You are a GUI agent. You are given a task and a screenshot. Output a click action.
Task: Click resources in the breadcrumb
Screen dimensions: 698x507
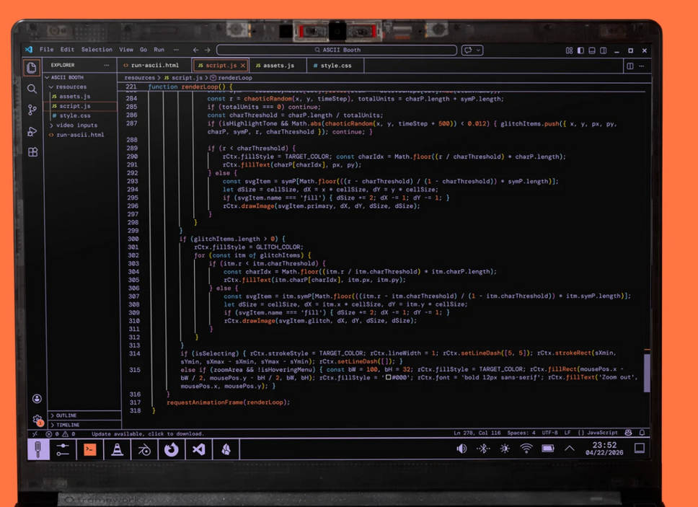[x=140, y=78]
